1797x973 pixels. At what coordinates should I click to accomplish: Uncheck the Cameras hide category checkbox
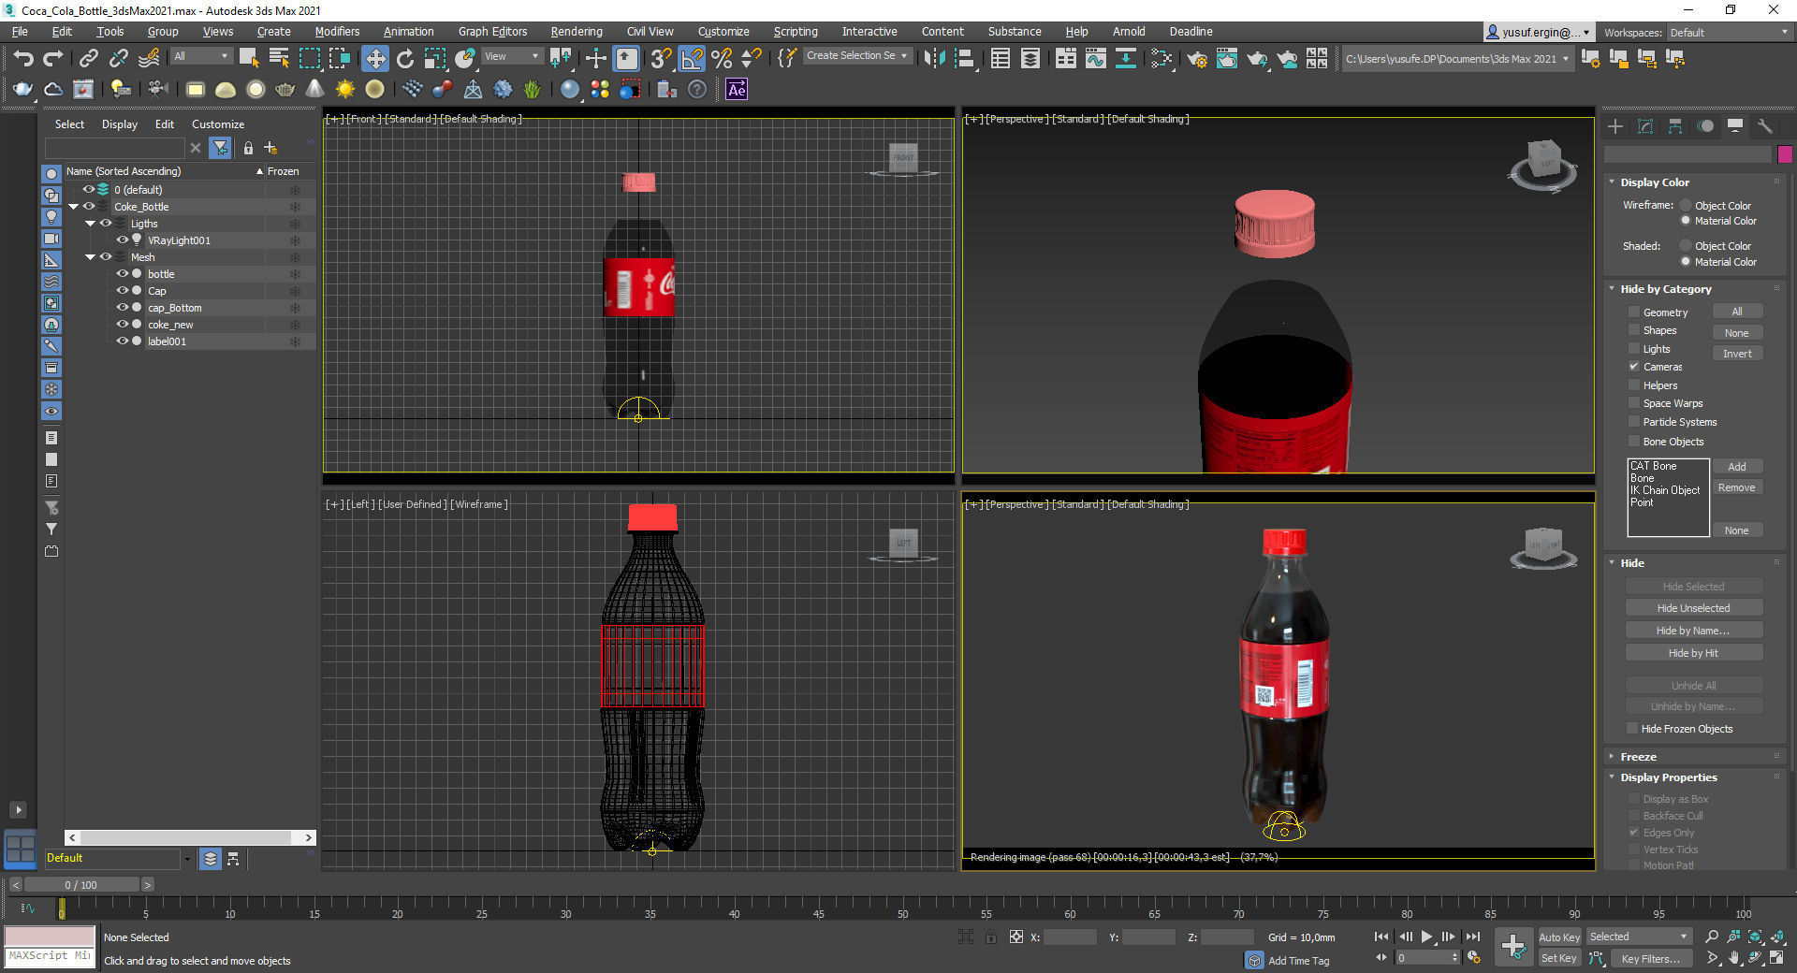(1634, 367)
